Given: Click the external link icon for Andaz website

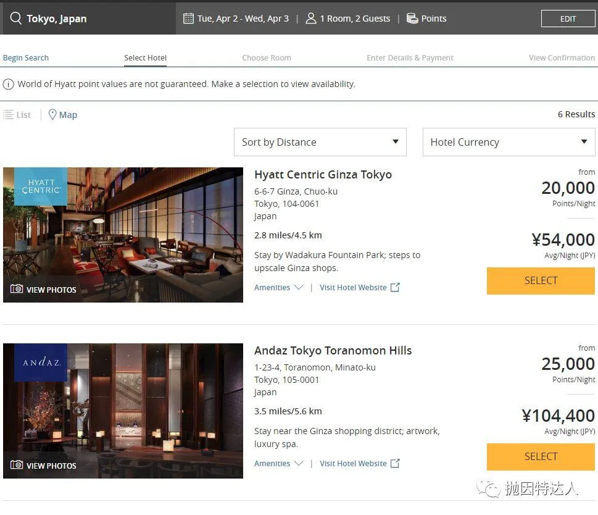Looking at the screenshot, I should click(395, 463).
